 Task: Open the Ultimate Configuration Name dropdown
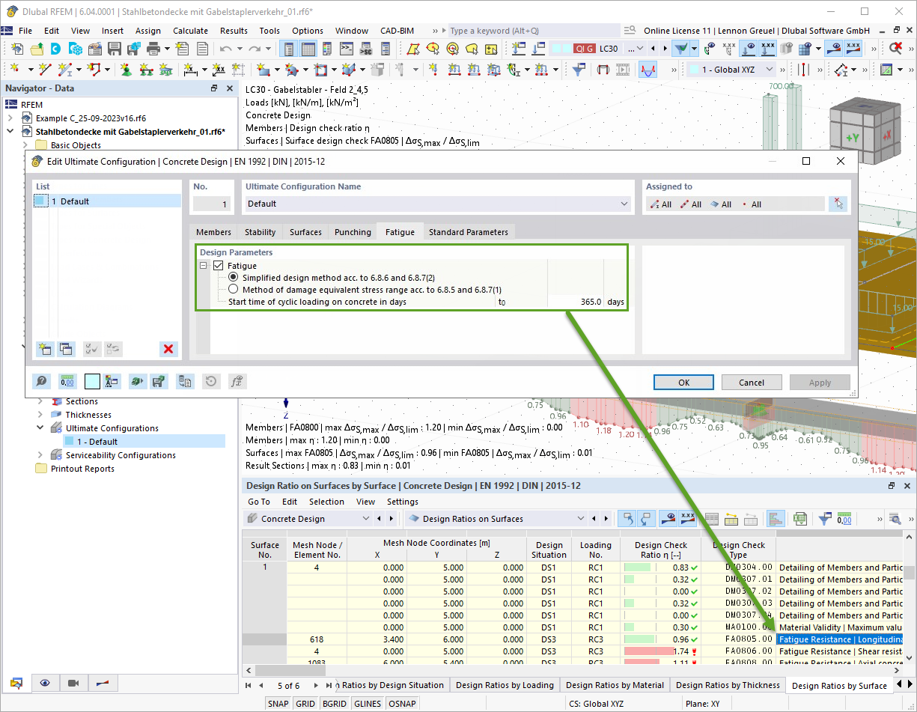point(624,204)
